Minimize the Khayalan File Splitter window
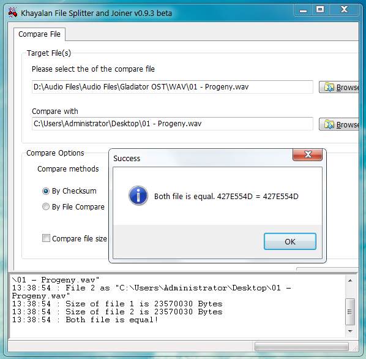The height and width of the screenshot is (359, 366). pos(303,10)
